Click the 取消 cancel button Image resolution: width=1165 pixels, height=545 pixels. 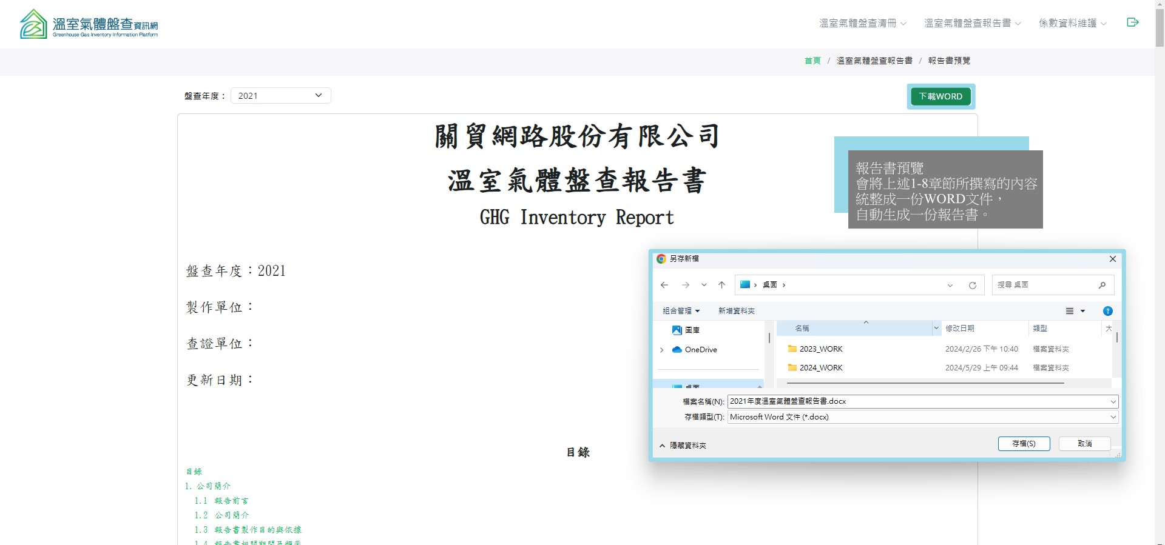tap(1084, 444)
